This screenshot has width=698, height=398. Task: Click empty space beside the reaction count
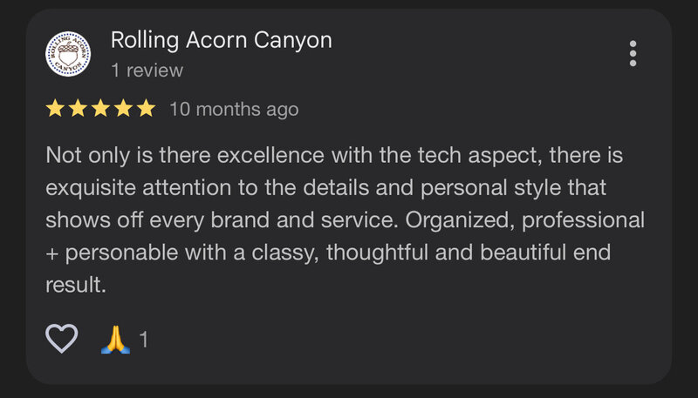point(356,340)
